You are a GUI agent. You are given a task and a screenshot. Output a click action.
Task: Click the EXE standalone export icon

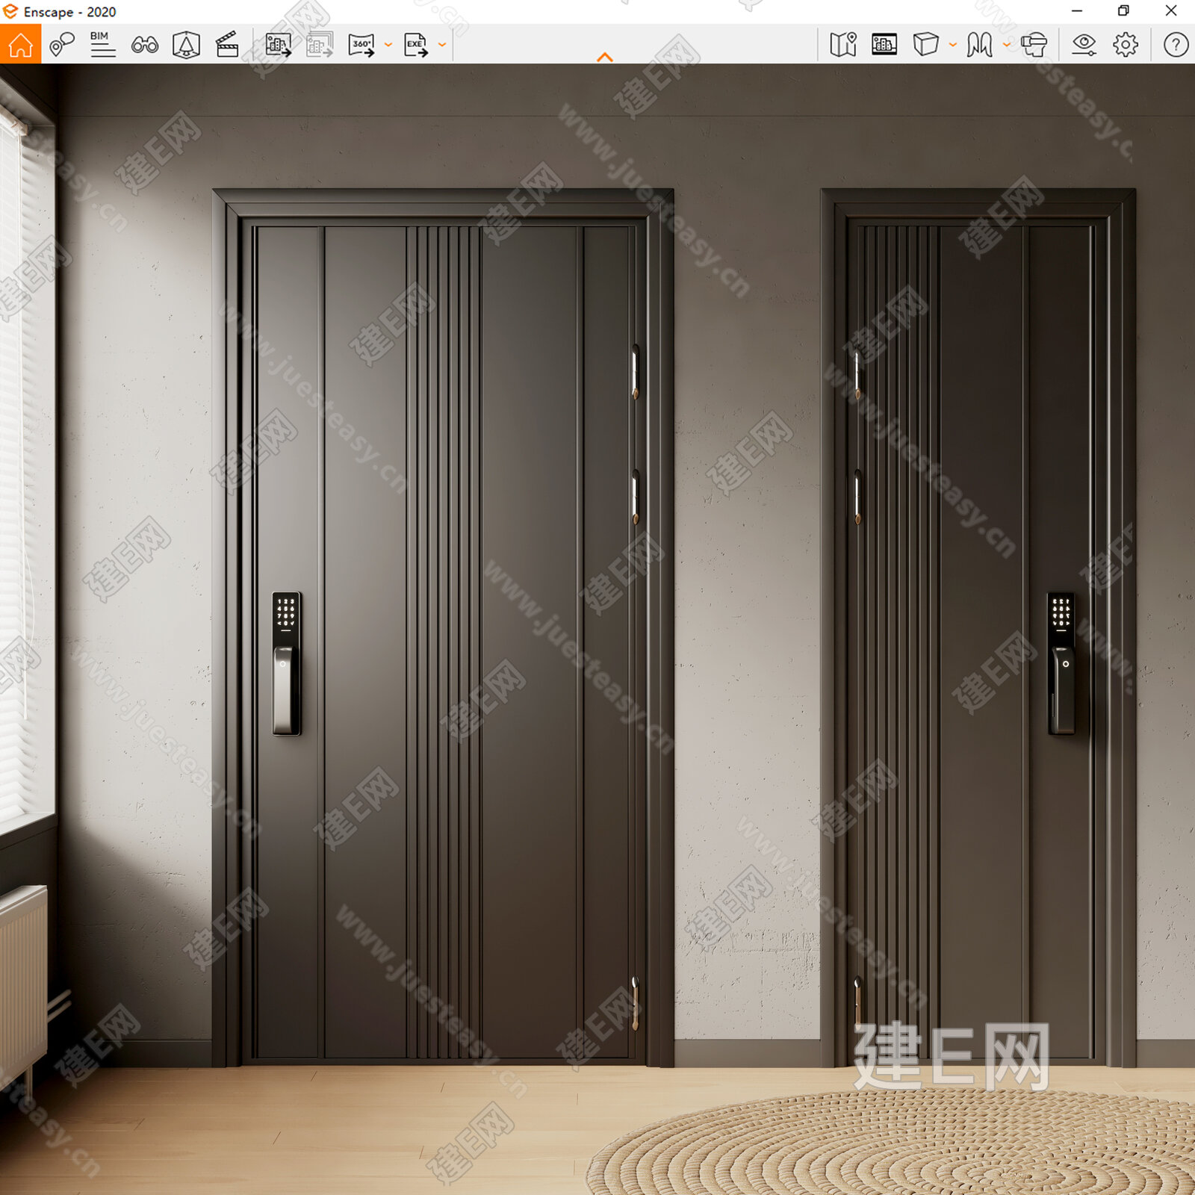click(416, 45)
